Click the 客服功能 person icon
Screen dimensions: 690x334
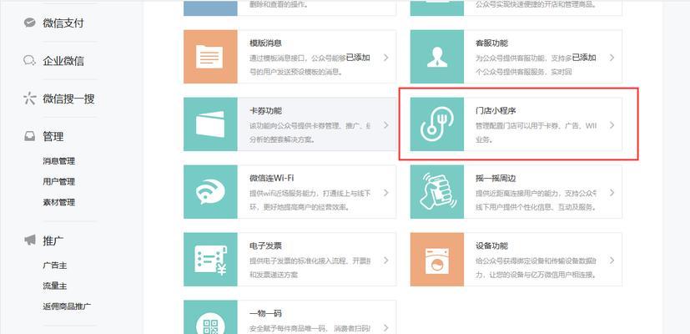(437, 57)
